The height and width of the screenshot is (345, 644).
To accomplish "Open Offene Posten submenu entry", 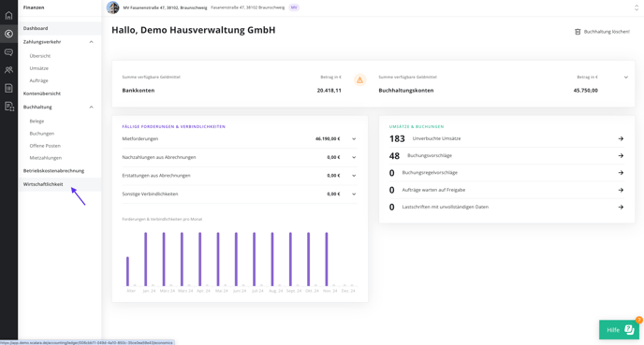I will coord(45,146).
